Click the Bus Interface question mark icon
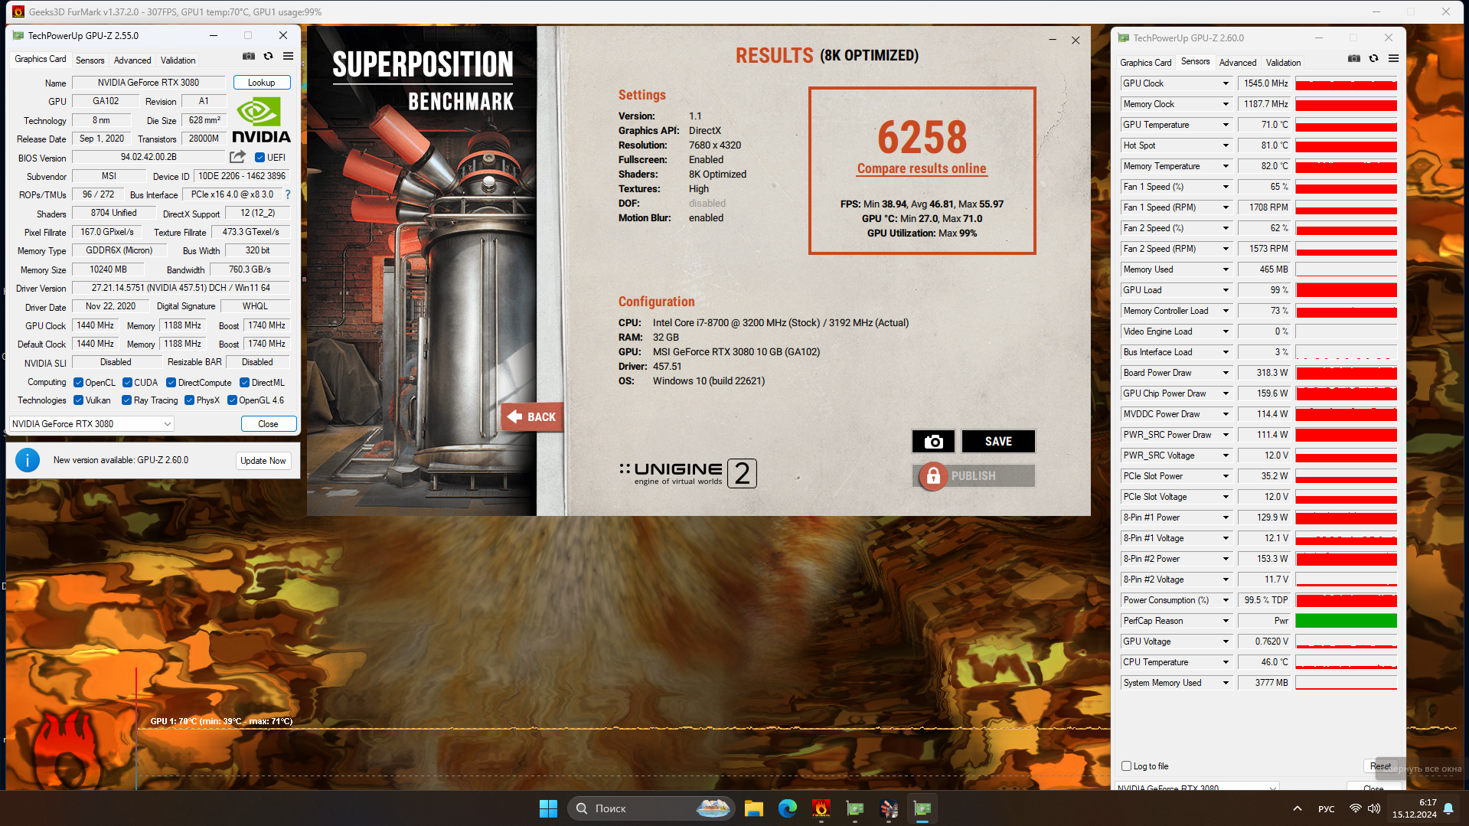 288,194
